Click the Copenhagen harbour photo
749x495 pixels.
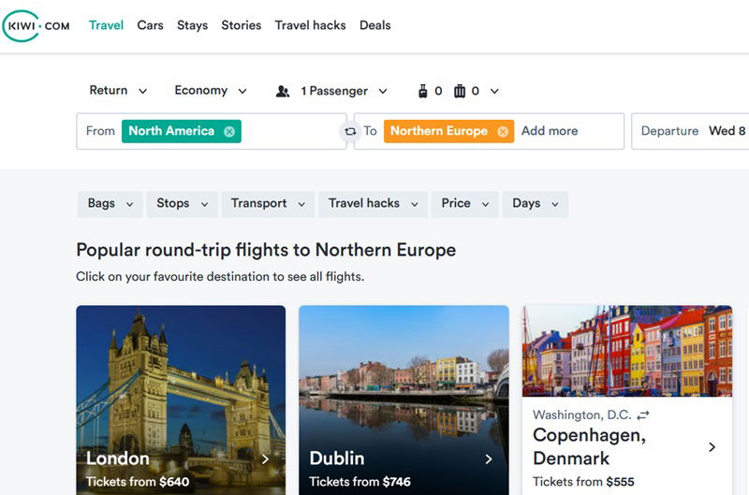pos(627,351)
